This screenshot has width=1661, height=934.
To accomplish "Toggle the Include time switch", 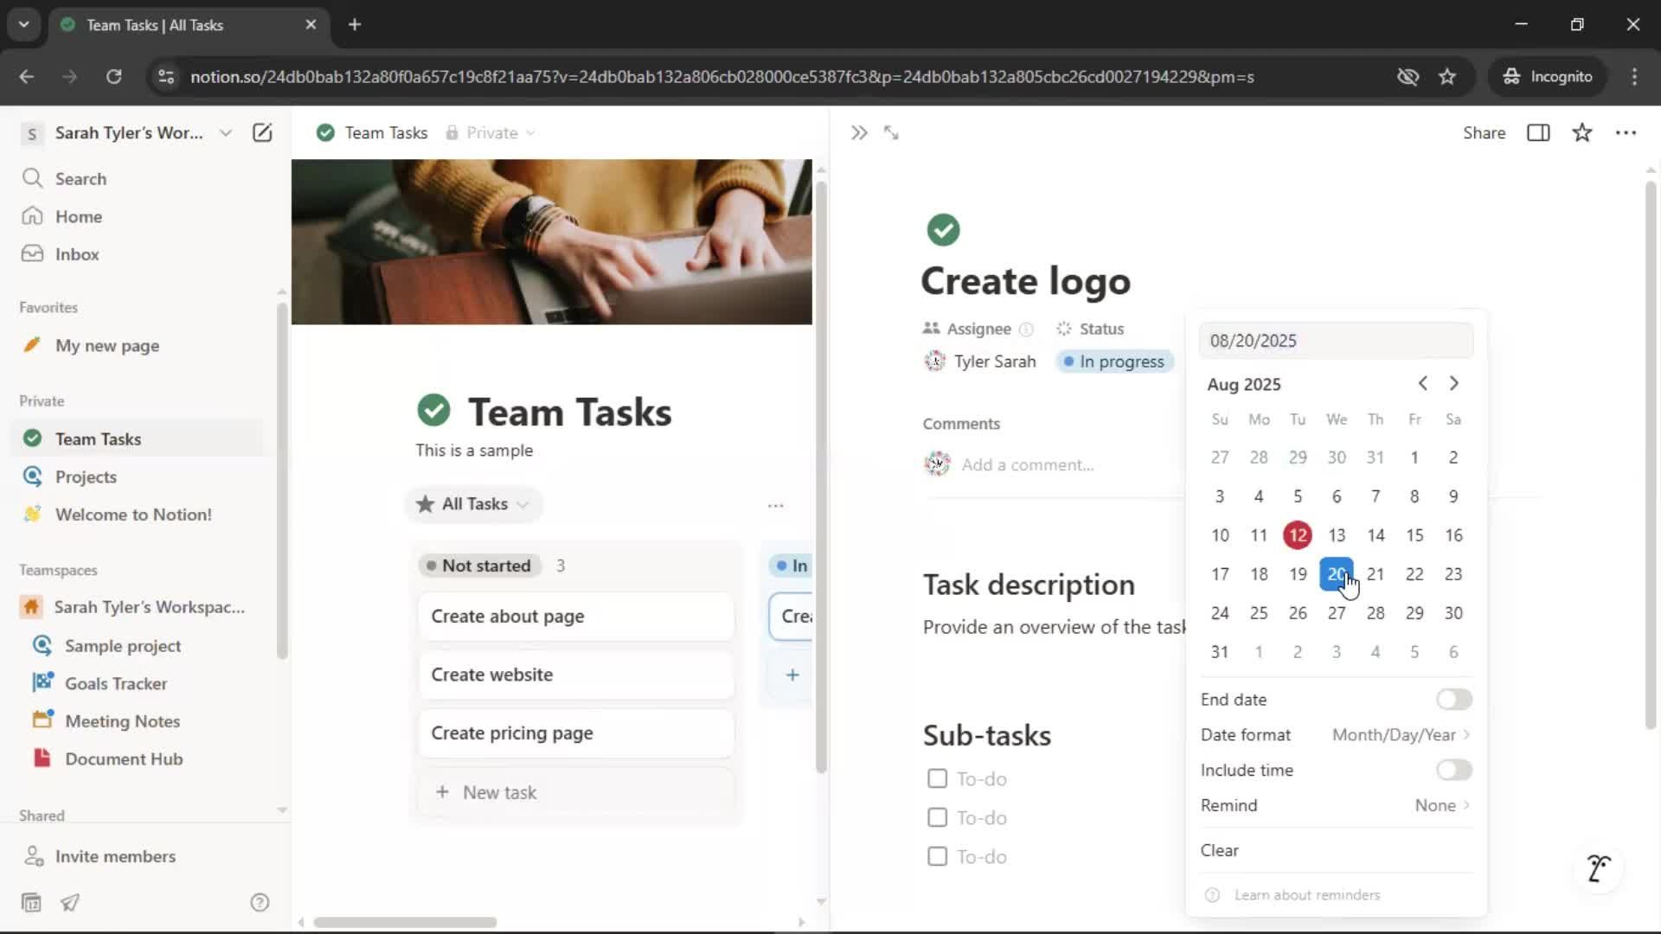I will (x=1453, y=770).
